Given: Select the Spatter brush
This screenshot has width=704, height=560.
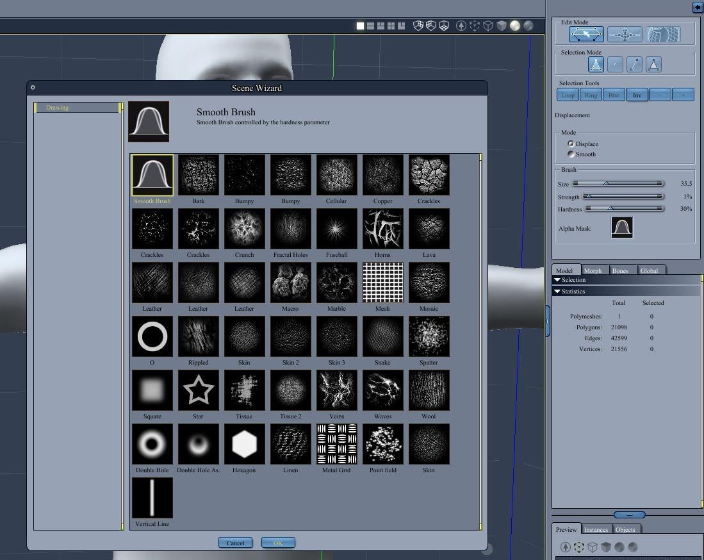Looking at the screenshot, I should coord(429,336).
